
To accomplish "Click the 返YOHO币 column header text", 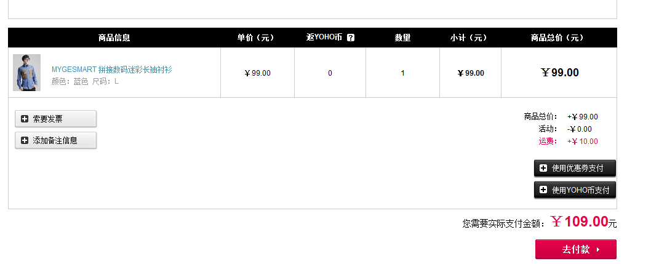I will click(324, 38).
